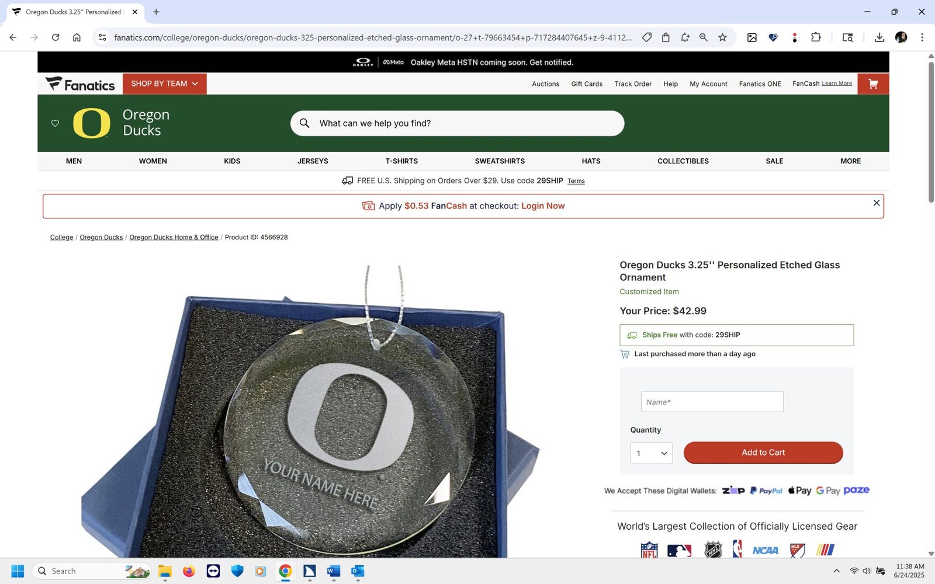
Task: Open Outlook from taskbar
Action: click(358, 571)
